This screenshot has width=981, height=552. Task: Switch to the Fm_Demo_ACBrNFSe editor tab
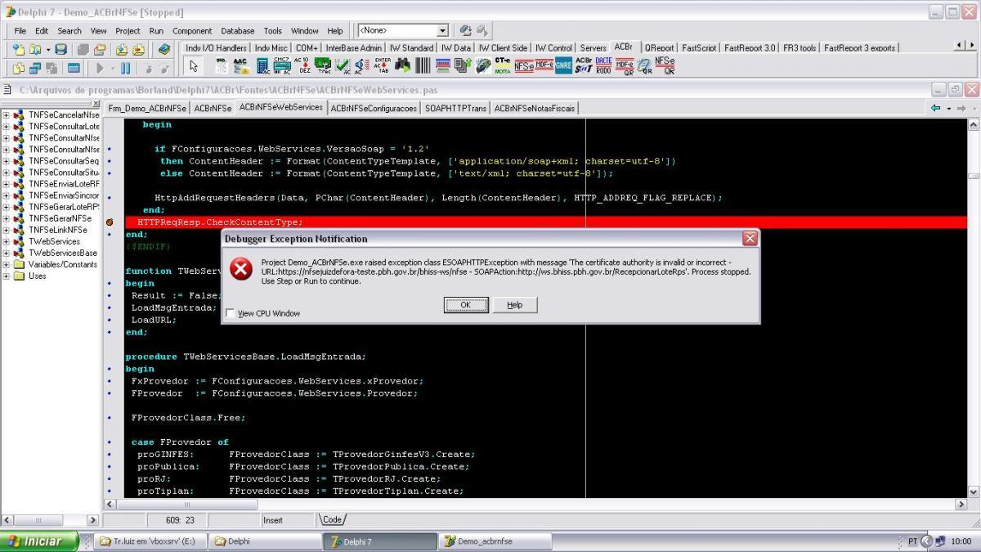click(148, 108)
